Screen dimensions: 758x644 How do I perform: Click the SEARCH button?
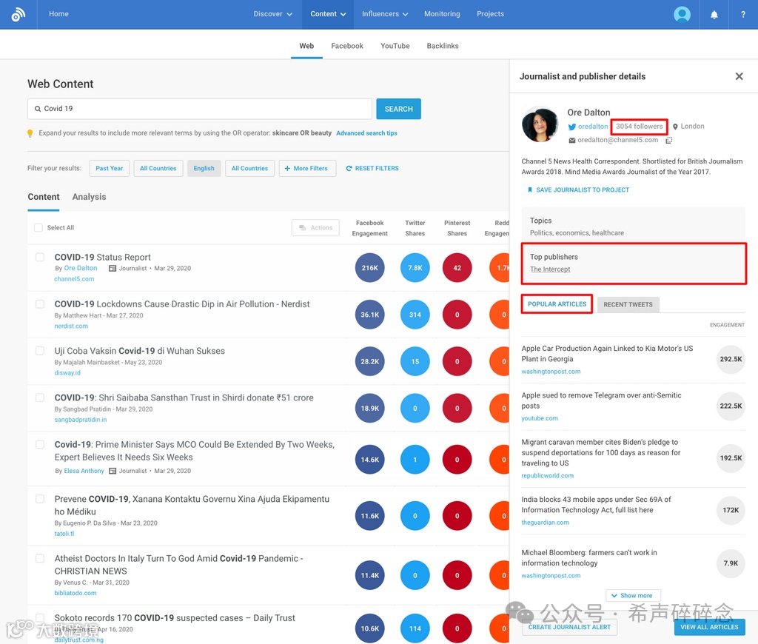click(398, 109)
